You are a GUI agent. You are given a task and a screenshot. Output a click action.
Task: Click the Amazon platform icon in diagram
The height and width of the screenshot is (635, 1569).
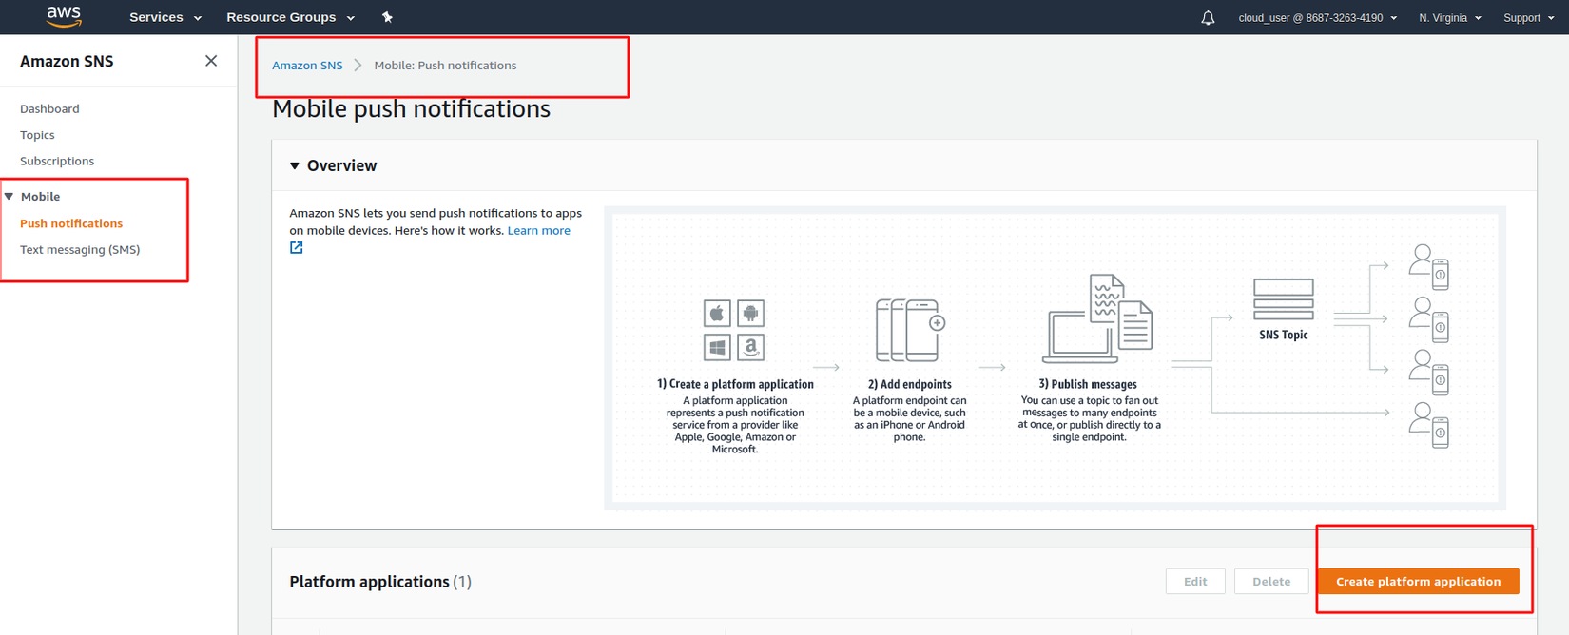[750, 347]
